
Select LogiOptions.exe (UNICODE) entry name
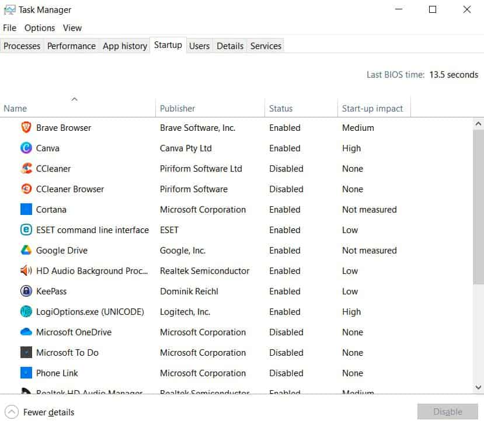[90, 311]
